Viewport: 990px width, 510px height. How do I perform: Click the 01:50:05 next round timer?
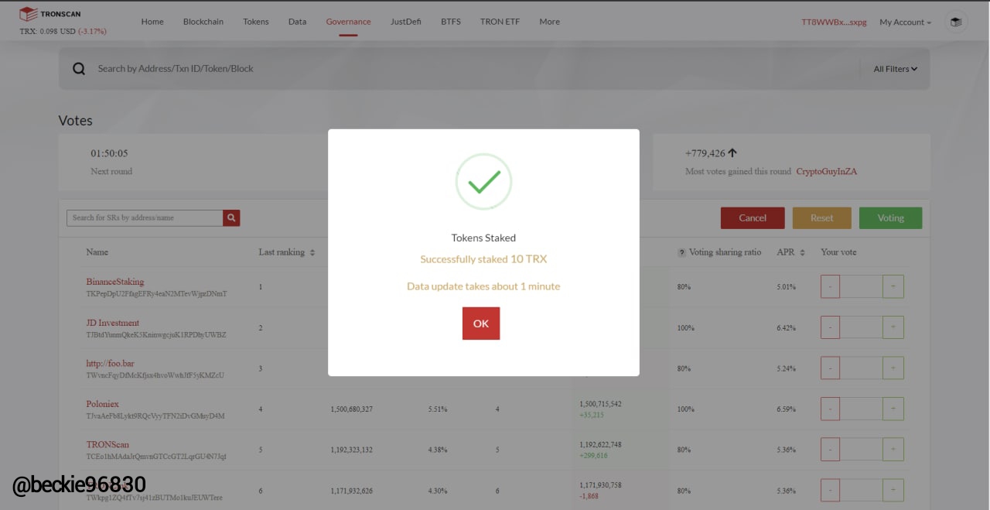[x=109, y=153]
